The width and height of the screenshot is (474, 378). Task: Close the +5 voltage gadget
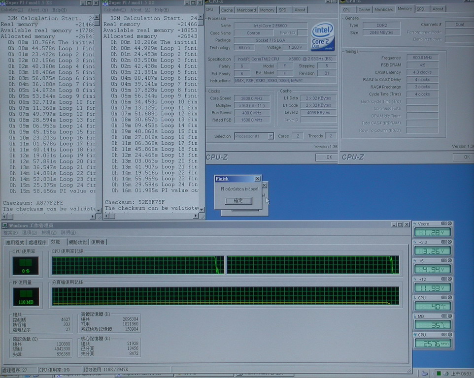[x=449, y=260]
